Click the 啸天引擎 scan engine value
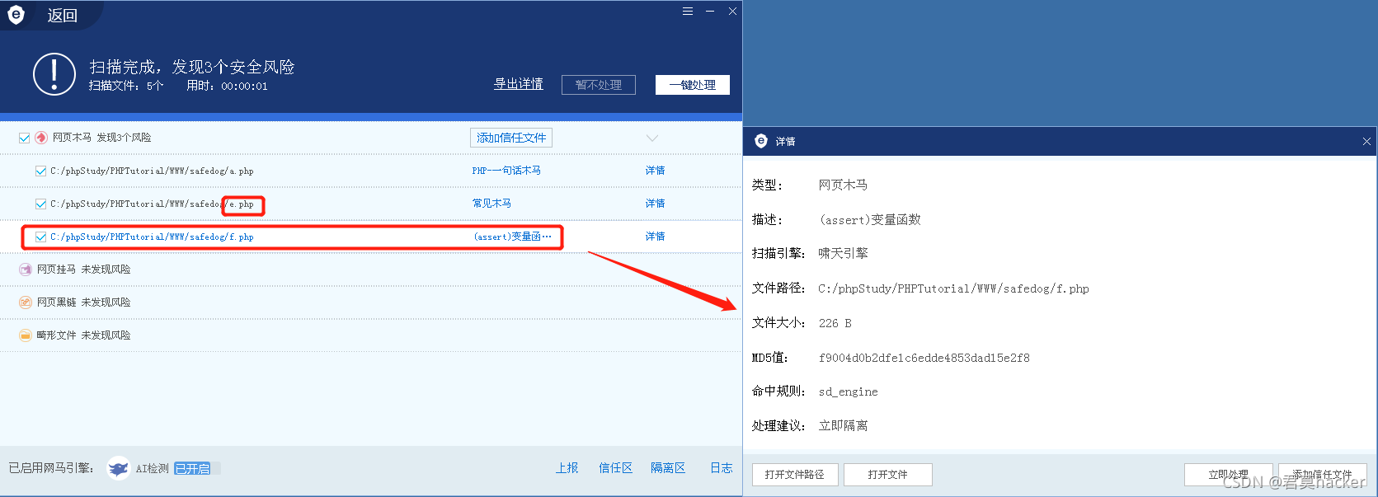This screenshot has width=1378, height=497. point(843,254)
